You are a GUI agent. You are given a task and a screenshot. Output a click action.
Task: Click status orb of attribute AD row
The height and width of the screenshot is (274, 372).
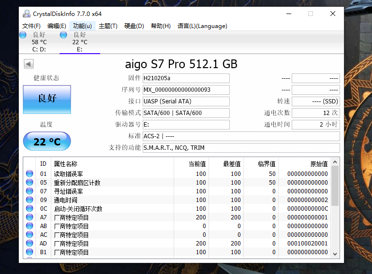(30, 243)
